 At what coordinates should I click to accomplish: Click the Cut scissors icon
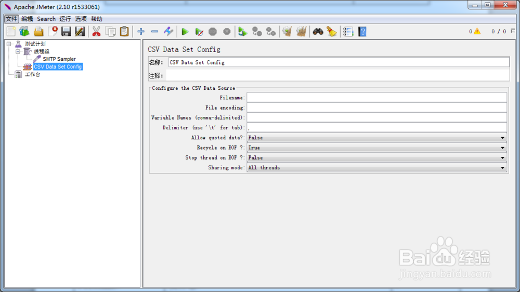click(x=96, y=32)
